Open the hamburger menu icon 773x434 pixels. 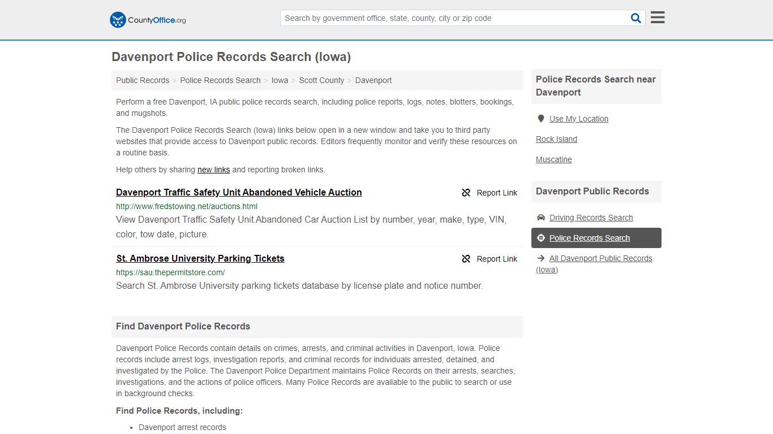(658, 18)
